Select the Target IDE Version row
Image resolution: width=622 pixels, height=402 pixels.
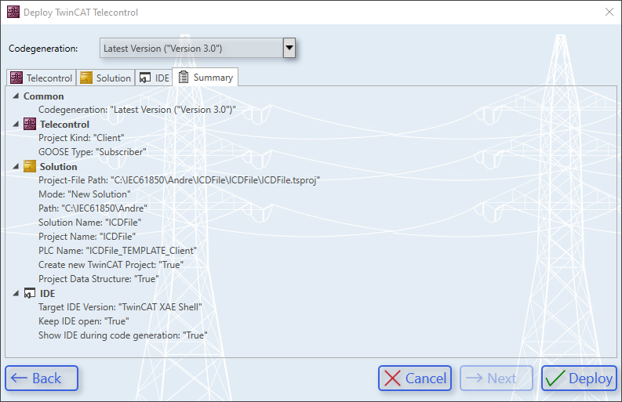pyautogui.click(x=120, y=307)
